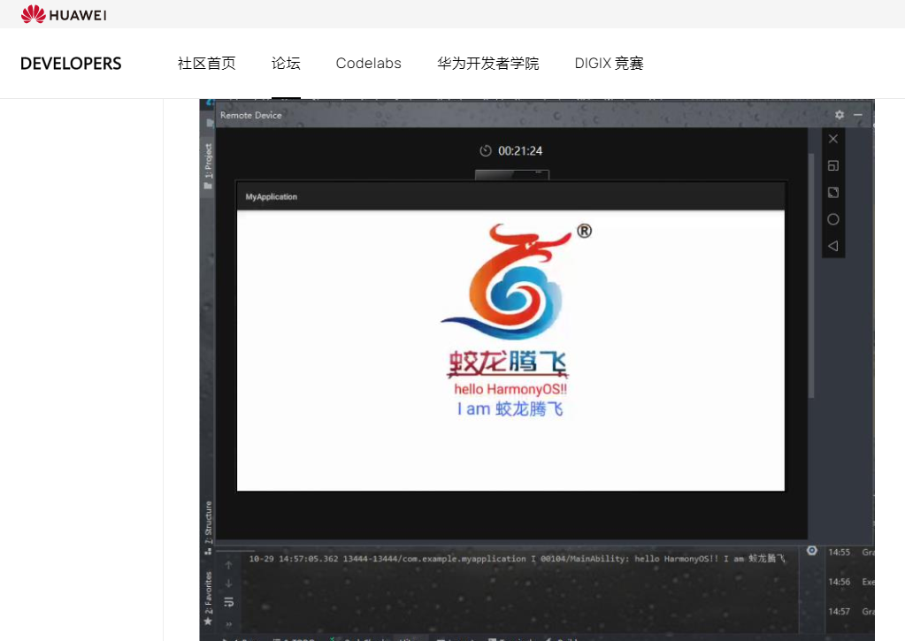Screen dimensions: 905x641
Task: Click the emulator's overlapping-squares button
Action: pos(832,165)
